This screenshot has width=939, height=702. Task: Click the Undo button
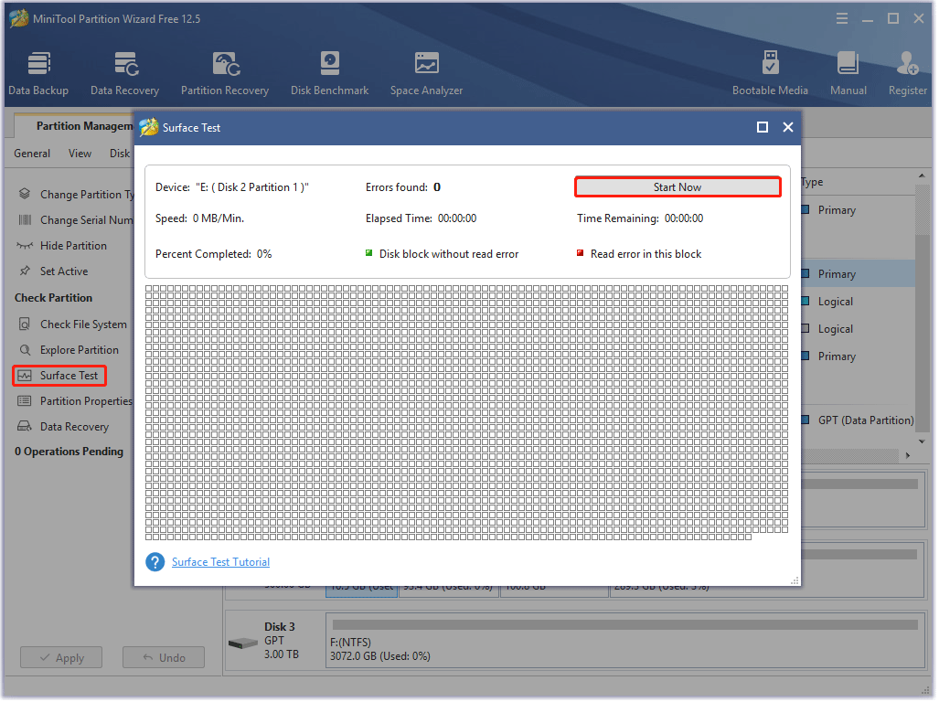tap(164, 658)
